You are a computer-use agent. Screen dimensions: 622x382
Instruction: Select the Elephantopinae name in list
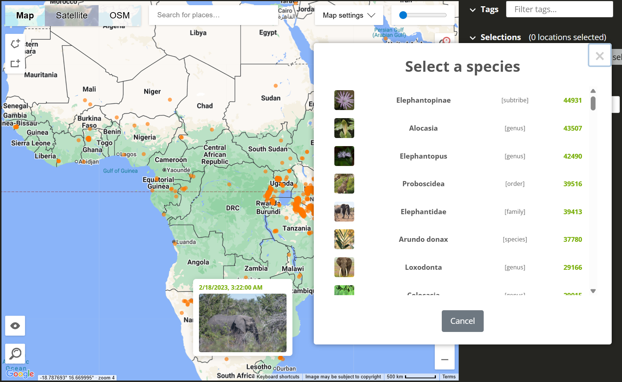[423, 100]
